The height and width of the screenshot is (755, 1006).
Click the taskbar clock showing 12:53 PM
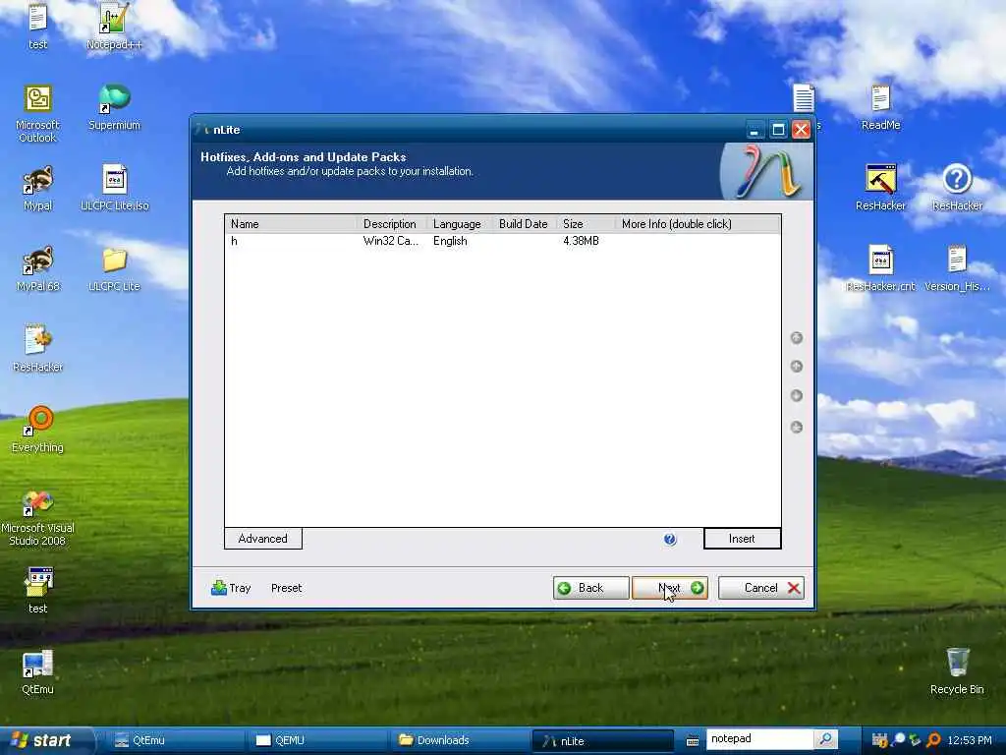pos(969,740)
